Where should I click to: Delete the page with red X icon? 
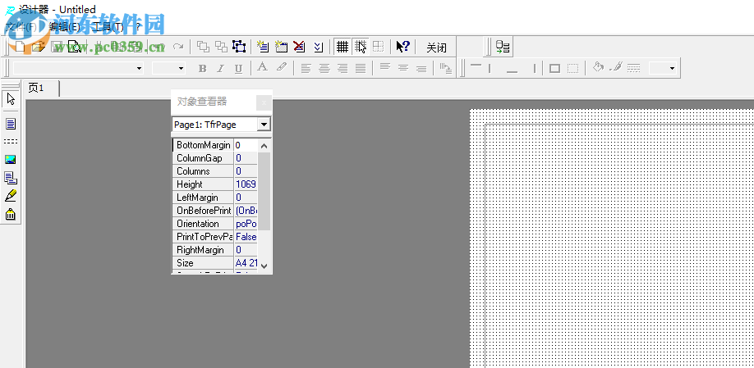(299, 47)
